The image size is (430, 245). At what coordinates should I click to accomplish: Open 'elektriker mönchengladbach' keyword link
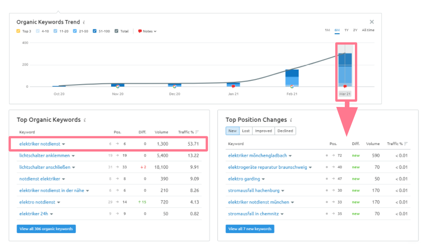tap(257, 156)
